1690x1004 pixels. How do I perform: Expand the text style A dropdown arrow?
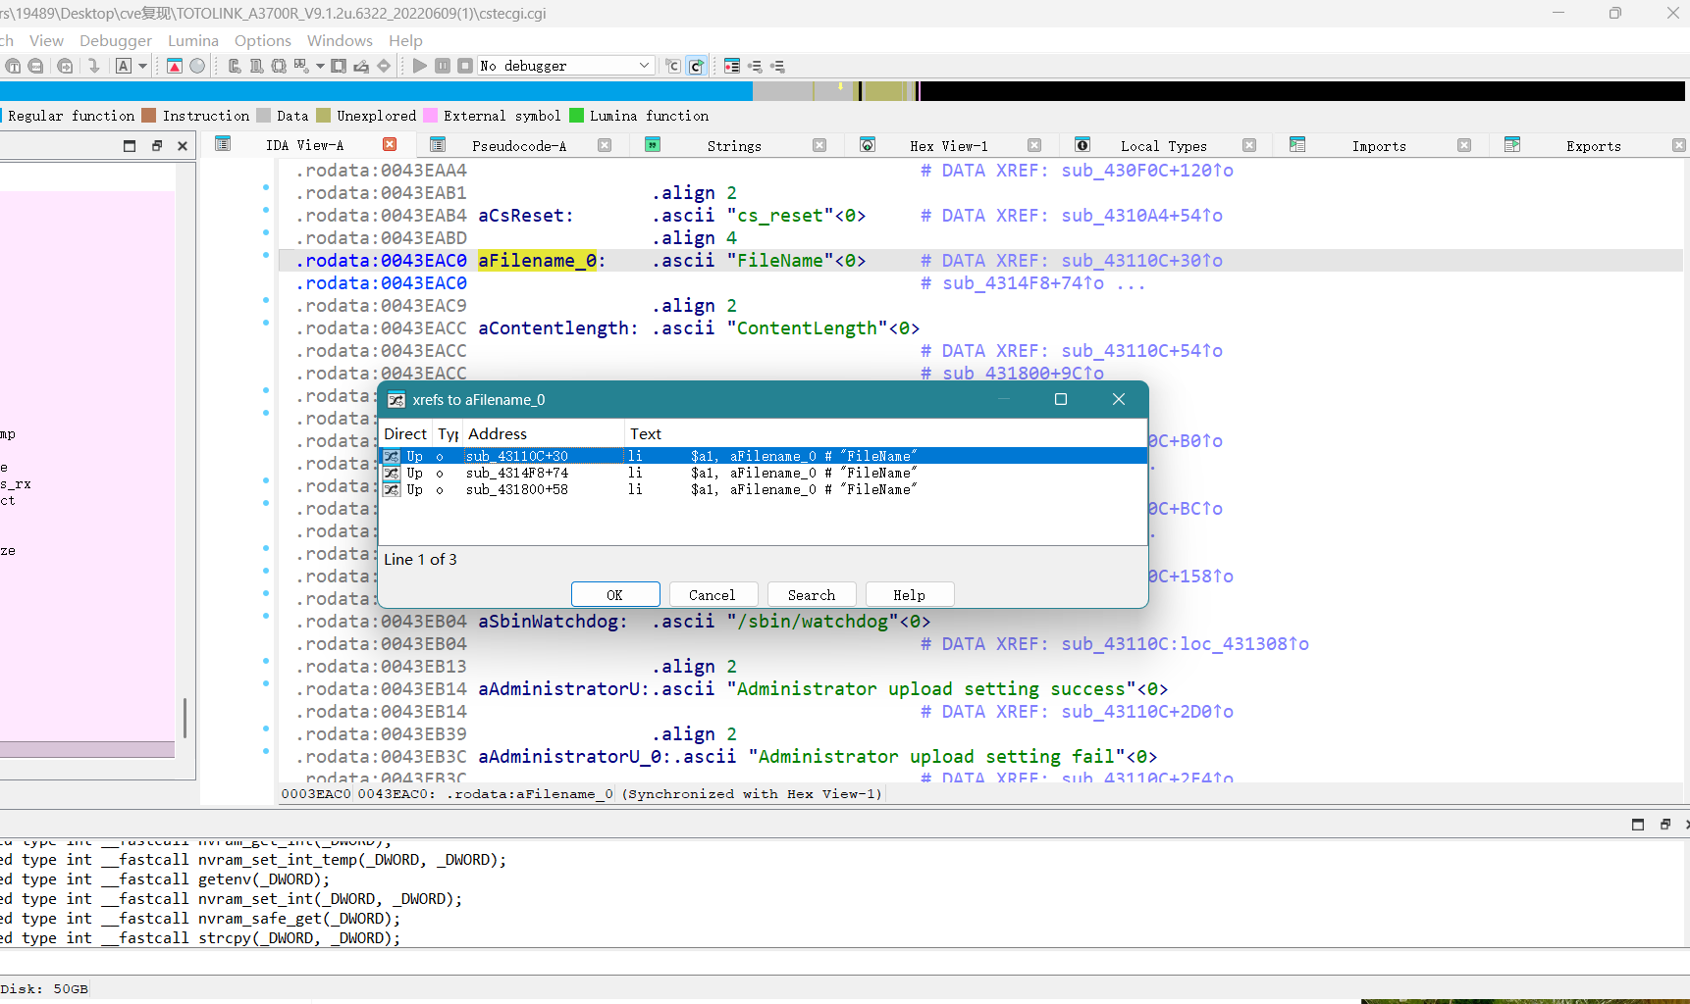click(x=143, y=66)
